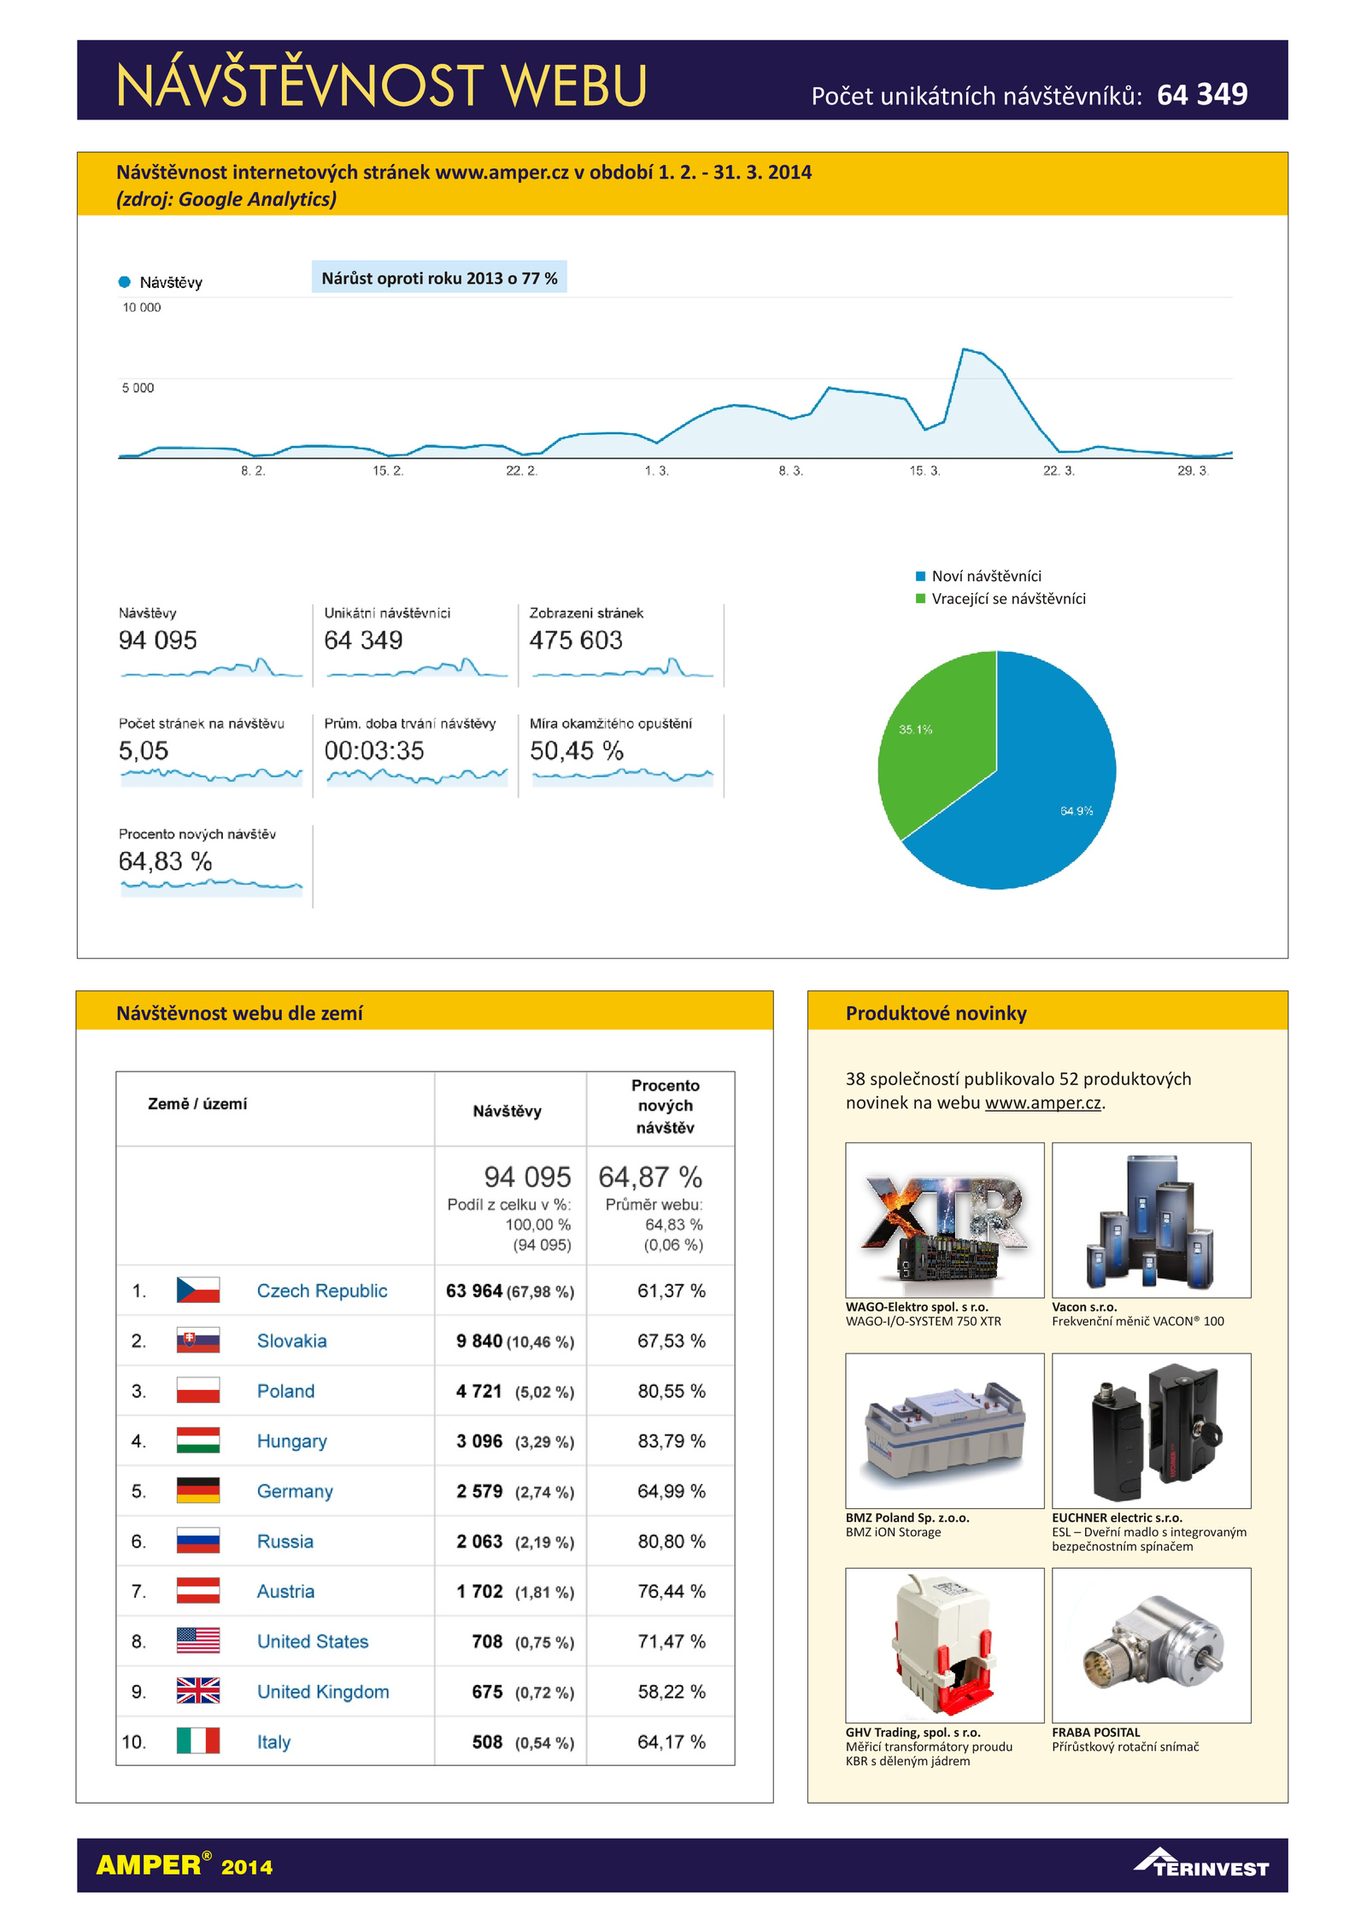Viewport: 1367px width, 1931px height.
Task: Click the peak of the visits line chart
Action: pos(963,349)
